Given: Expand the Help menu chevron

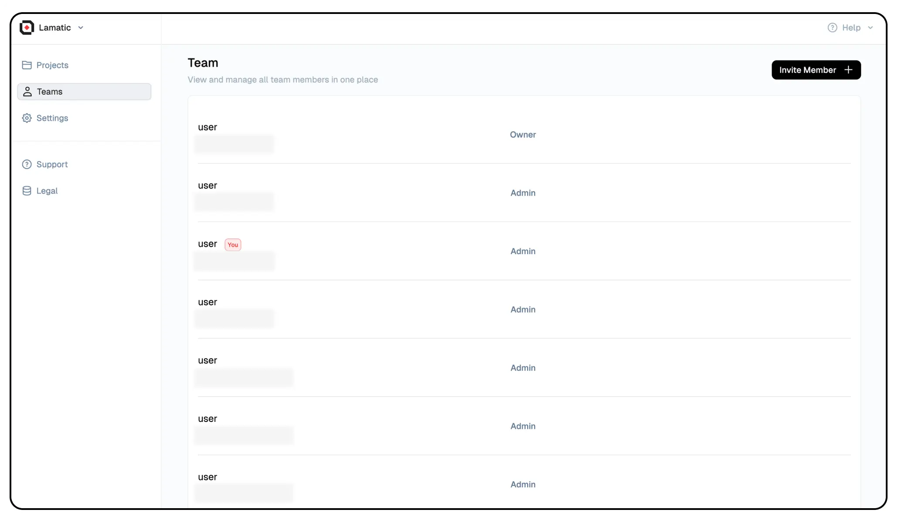Looking at the screenshot, I should tap(871, 27).
